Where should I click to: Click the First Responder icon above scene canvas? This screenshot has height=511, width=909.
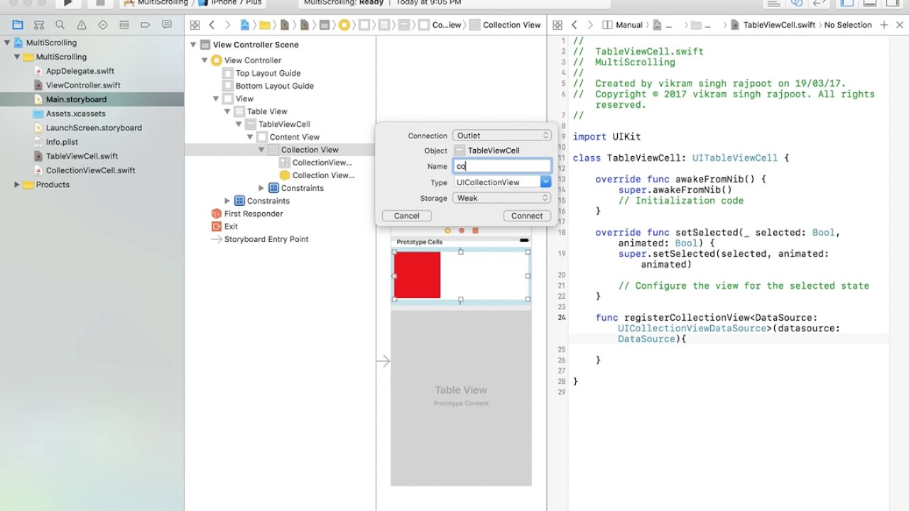click(x=462, y=230)
